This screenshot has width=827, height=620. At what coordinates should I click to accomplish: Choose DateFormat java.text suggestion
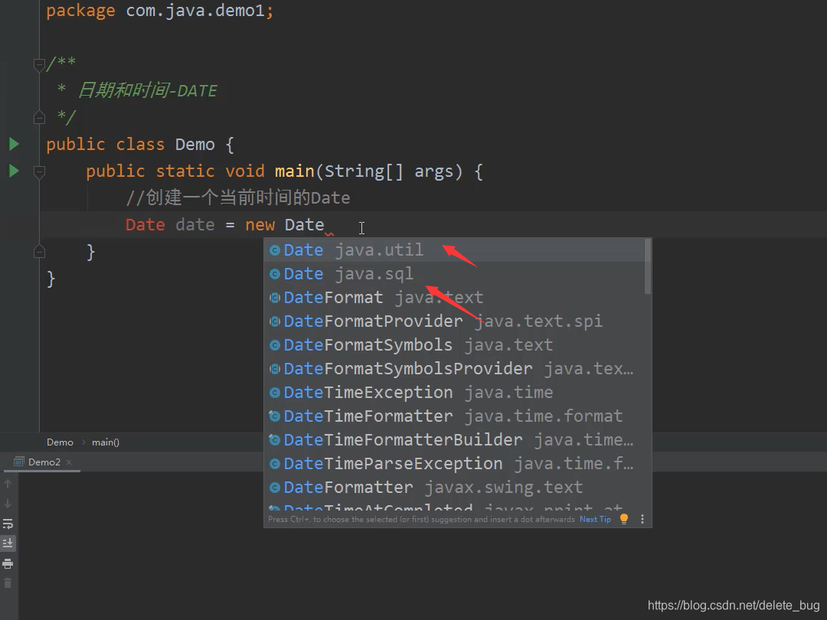tap(453, 297)
